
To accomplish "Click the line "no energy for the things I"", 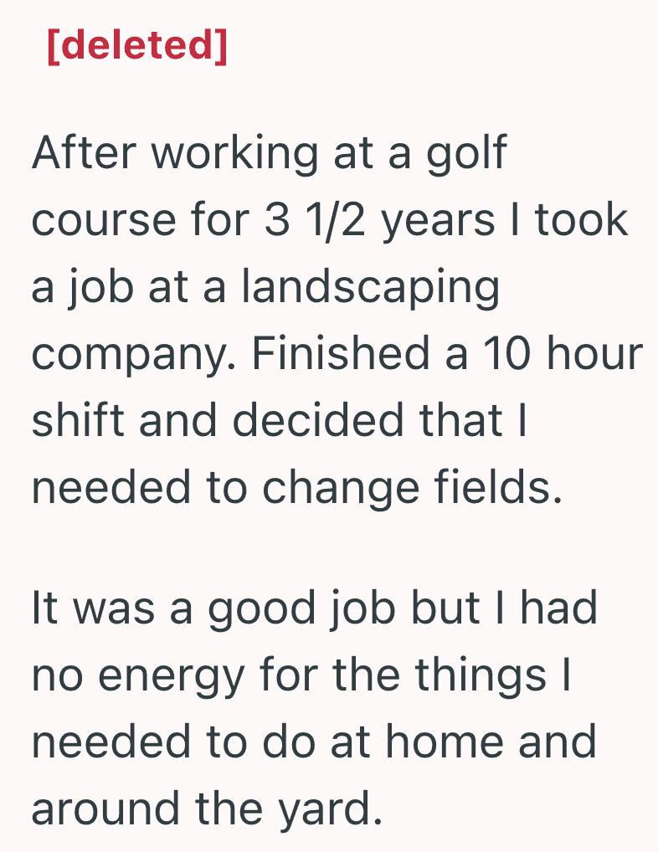I will point(301,676).
